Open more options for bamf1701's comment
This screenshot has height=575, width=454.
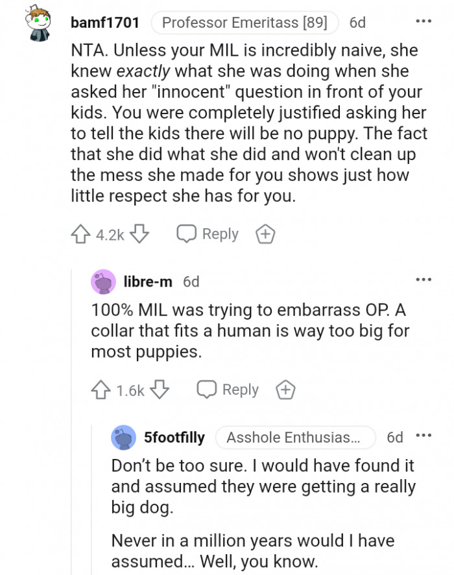424,21
